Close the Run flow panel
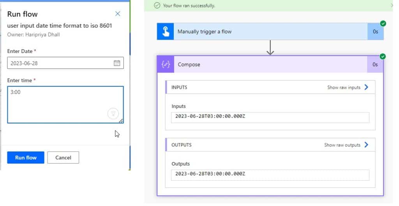 click(118, 14)
